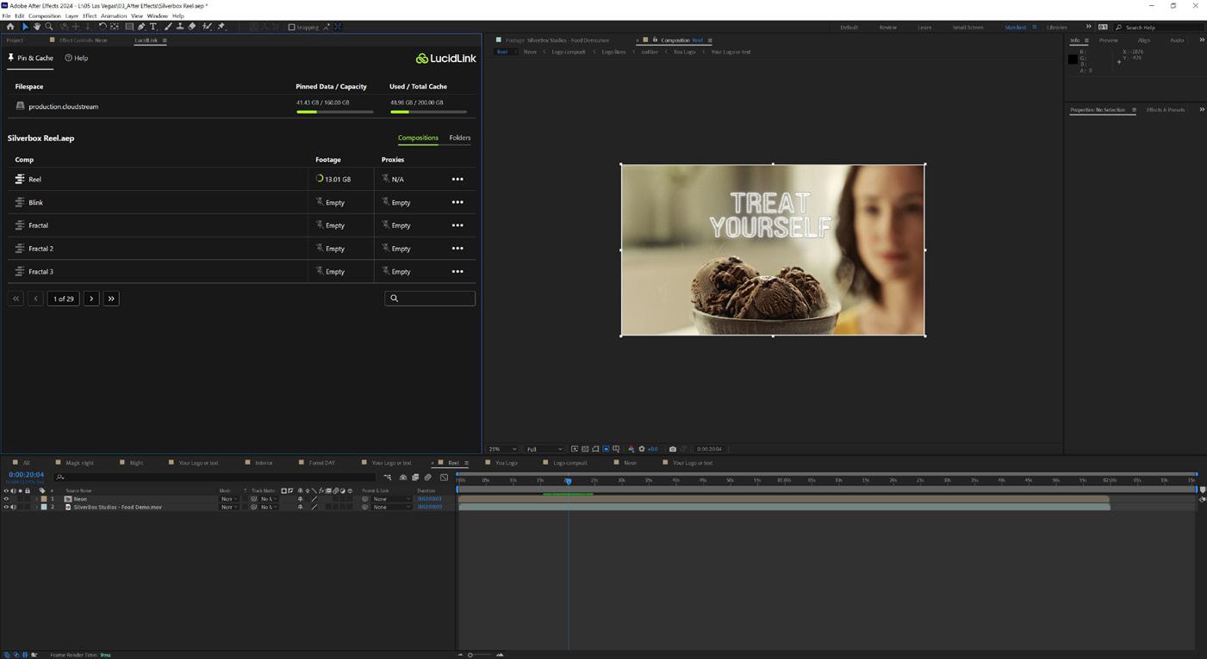Open parent dropdown for Neon layer
The height and width of the screenshot is (659, 1207).
point(391,499)
